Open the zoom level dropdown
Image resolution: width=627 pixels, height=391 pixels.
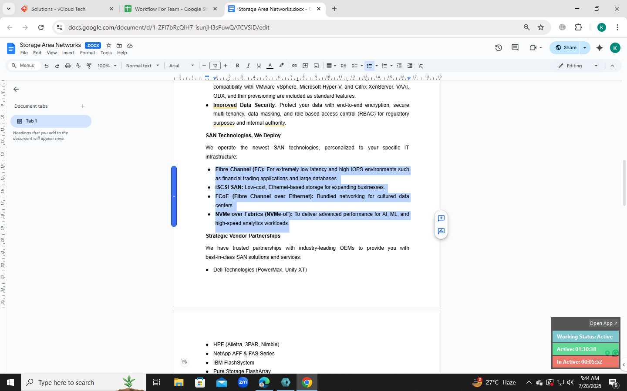coord(107,66)
